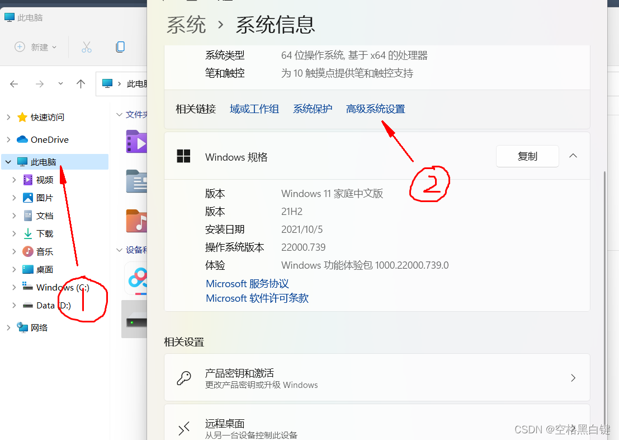Select the Windows (C:) drive icon
Image resolution: width=619 pixels, height=440 pixels.
(27, 286)
